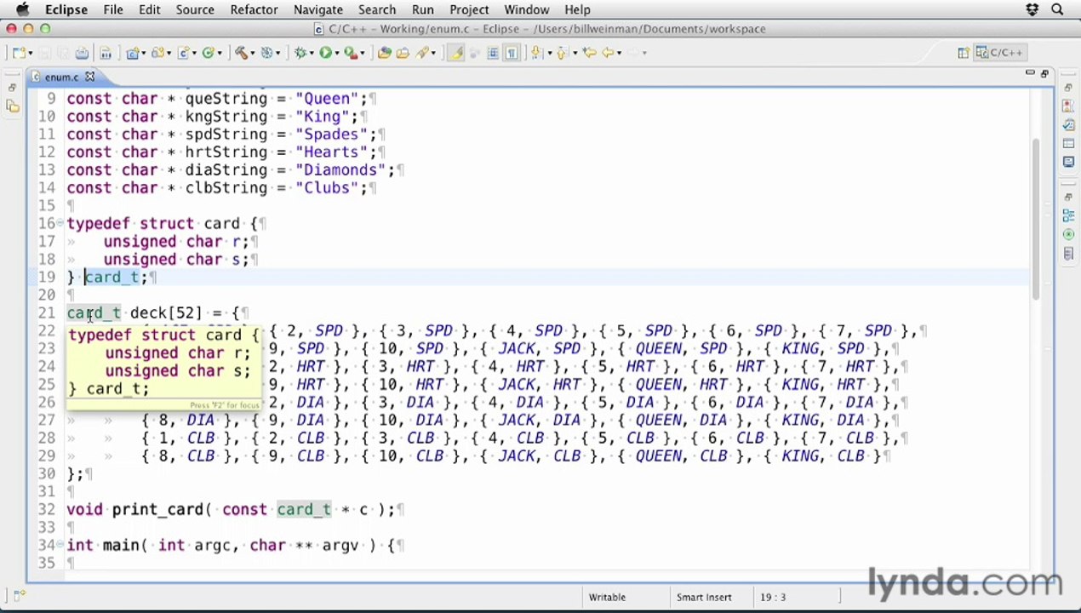
Task: Click the External Tools run icon
Action: (349, 53)
